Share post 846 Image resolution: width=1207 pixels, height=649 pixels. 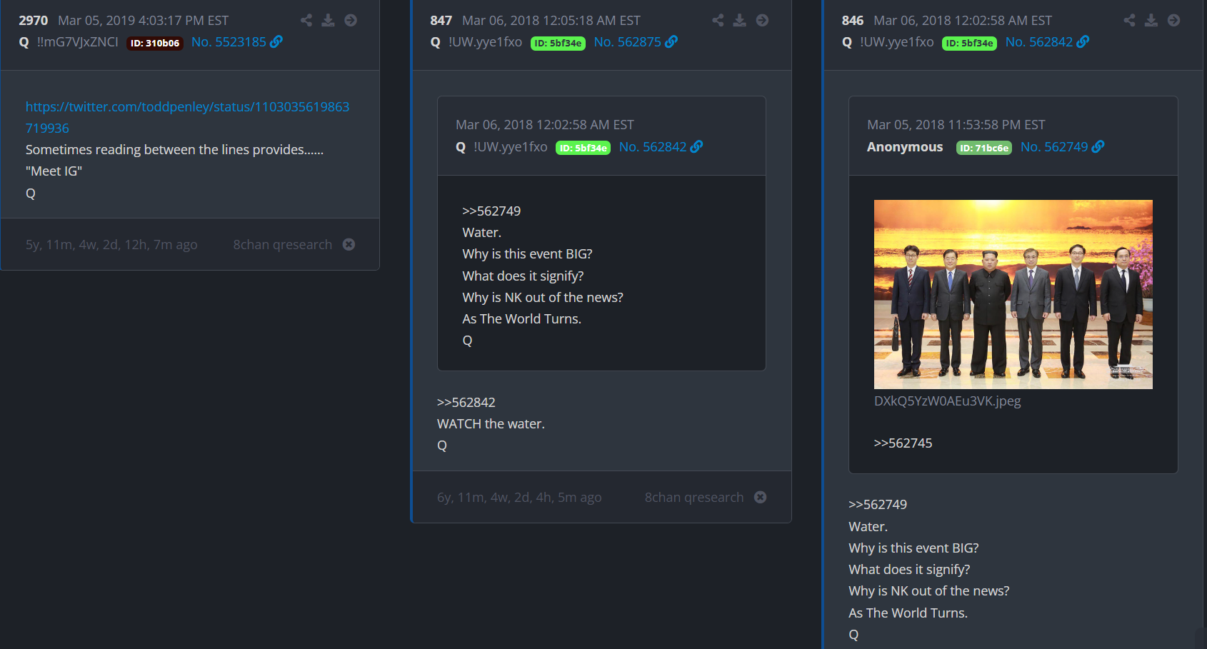(x=1129, y=20)
